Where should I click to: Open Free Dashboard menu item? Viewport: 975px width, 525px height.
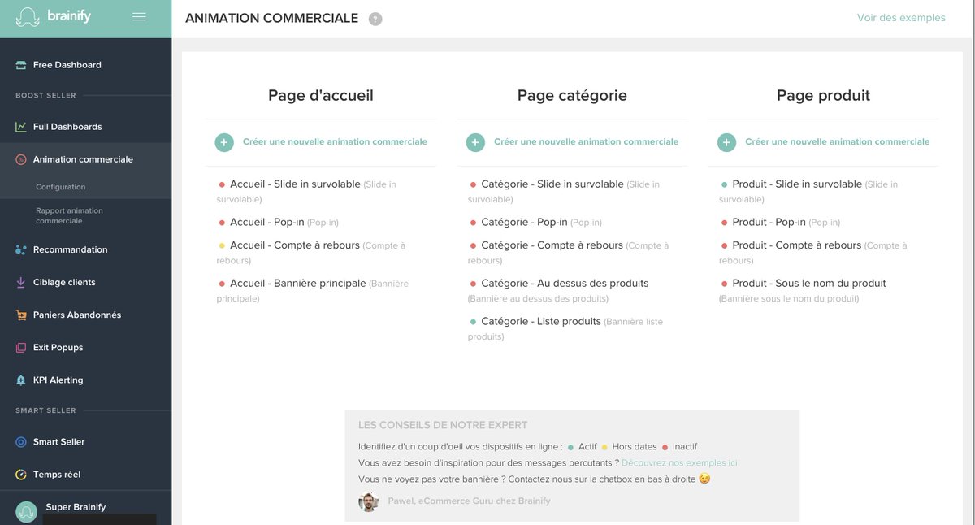[x=67, y=65]
